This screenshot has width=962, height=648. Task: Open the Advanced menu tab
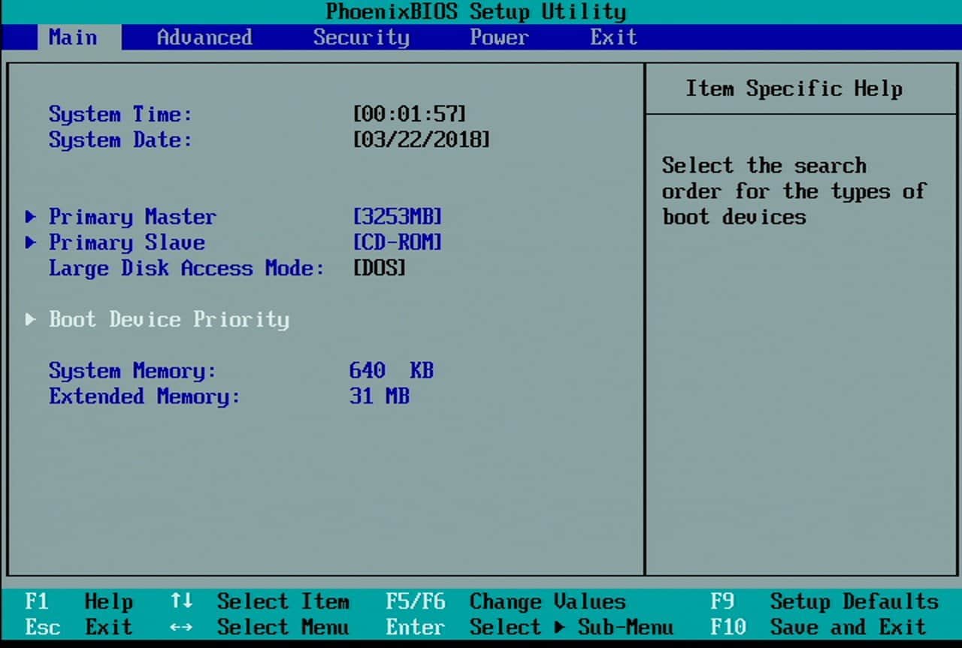tap(204, 37)
